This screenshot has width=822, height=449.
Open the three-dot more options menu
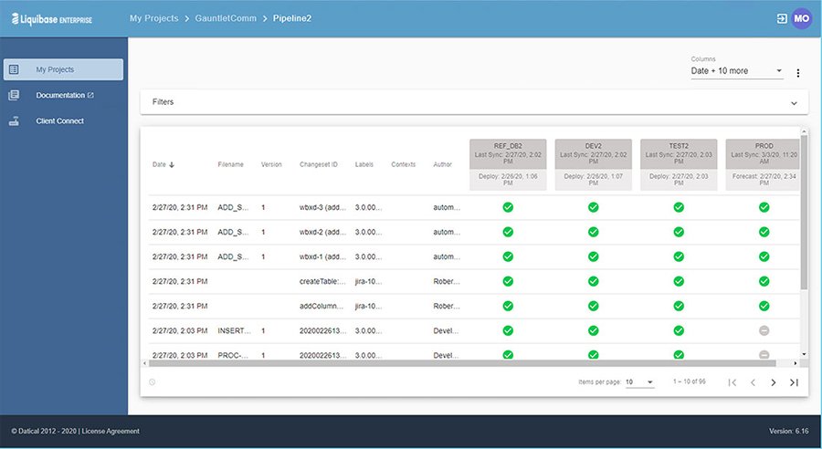[x=797, y=73]
